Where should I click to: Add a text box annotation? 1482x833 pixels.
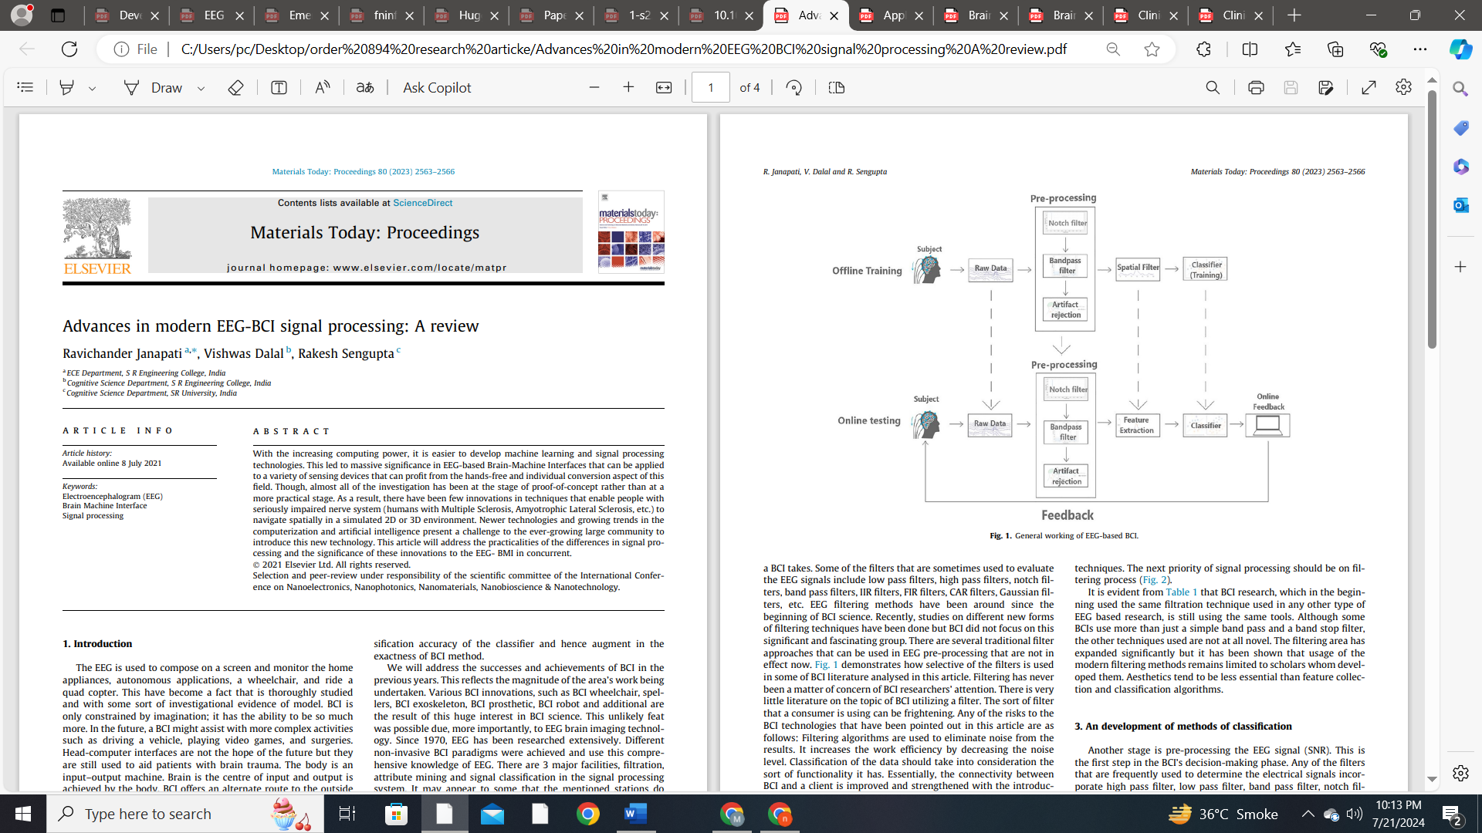[x=279, y=87]
